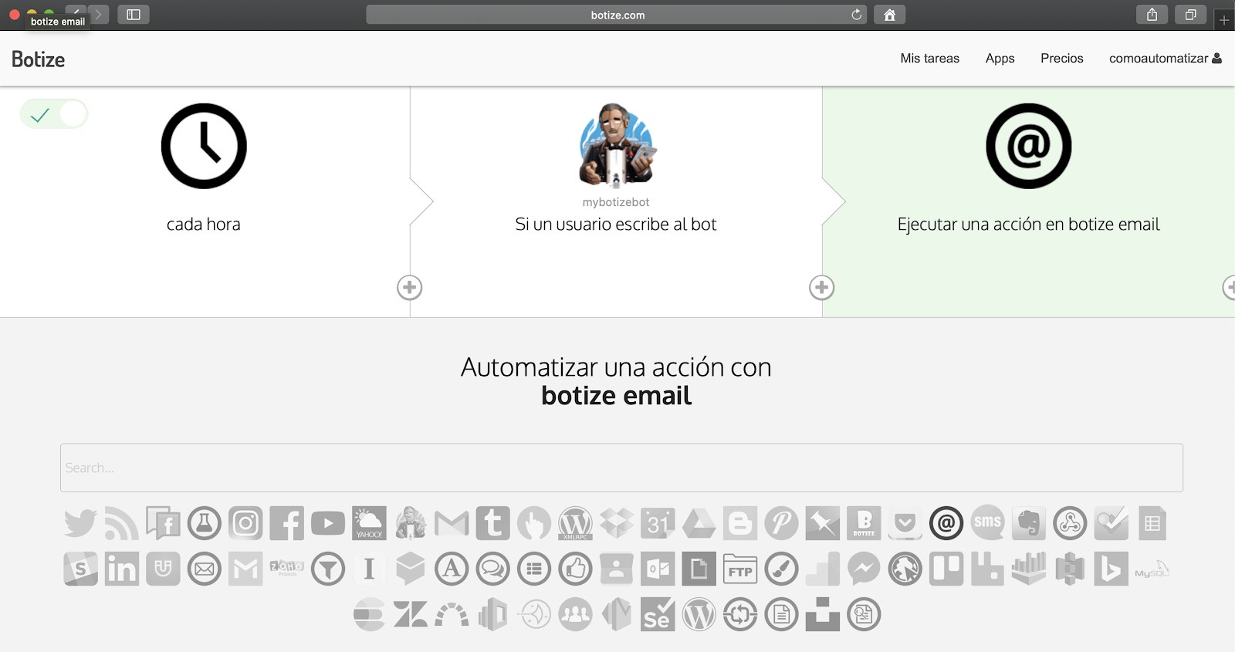
Task: Go to Precios page
Action: click(x=1061, y=59)
